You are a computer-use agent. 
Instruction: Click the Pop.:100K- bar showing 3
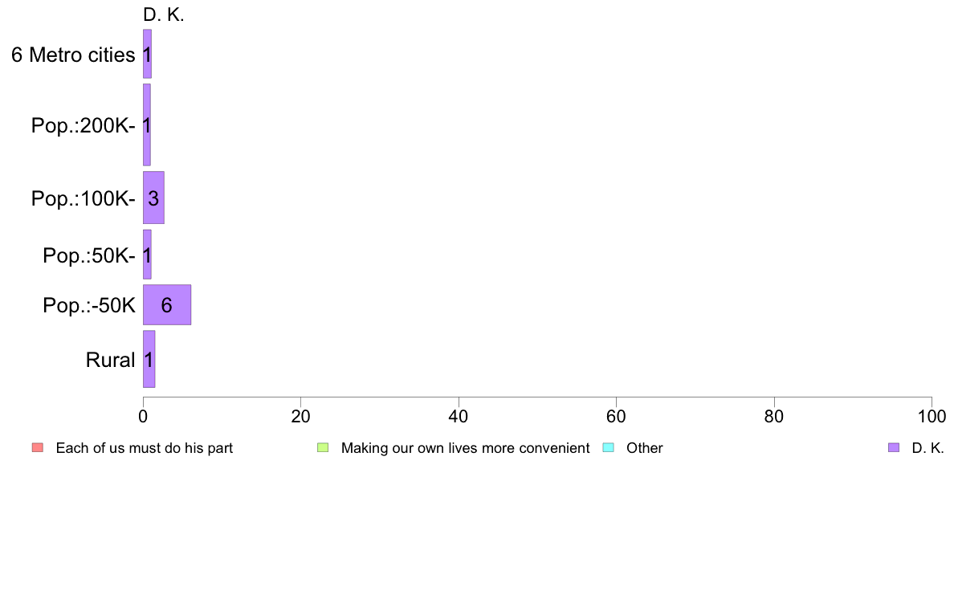click(x=153, y=198)
